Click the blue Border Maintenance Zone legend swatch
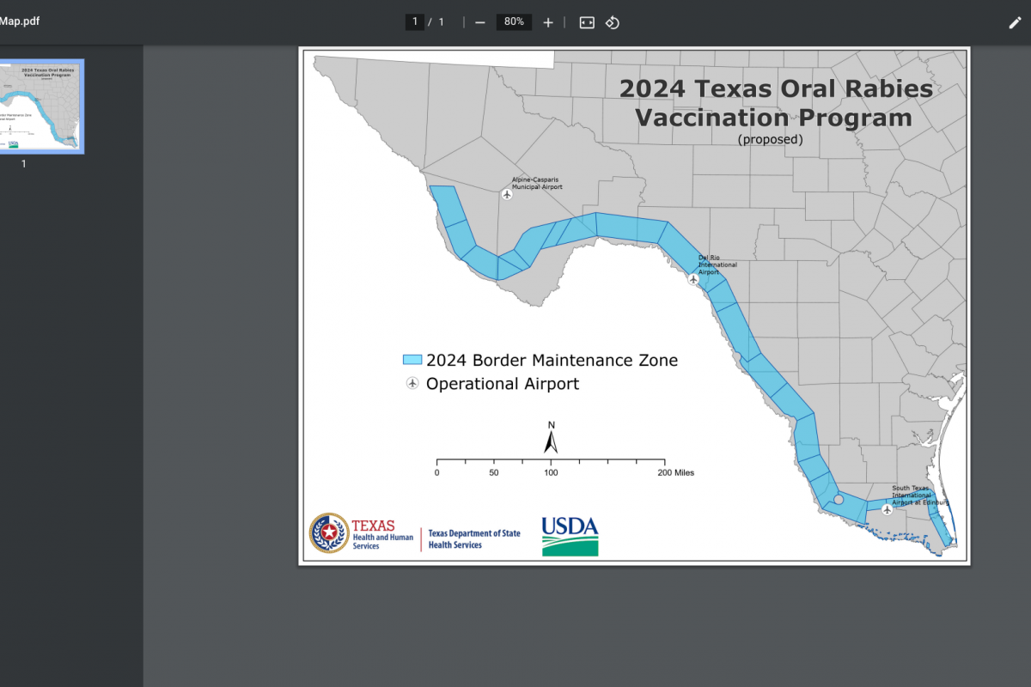Viewport: 1031px width, 687px height. [x=412, y=360]
